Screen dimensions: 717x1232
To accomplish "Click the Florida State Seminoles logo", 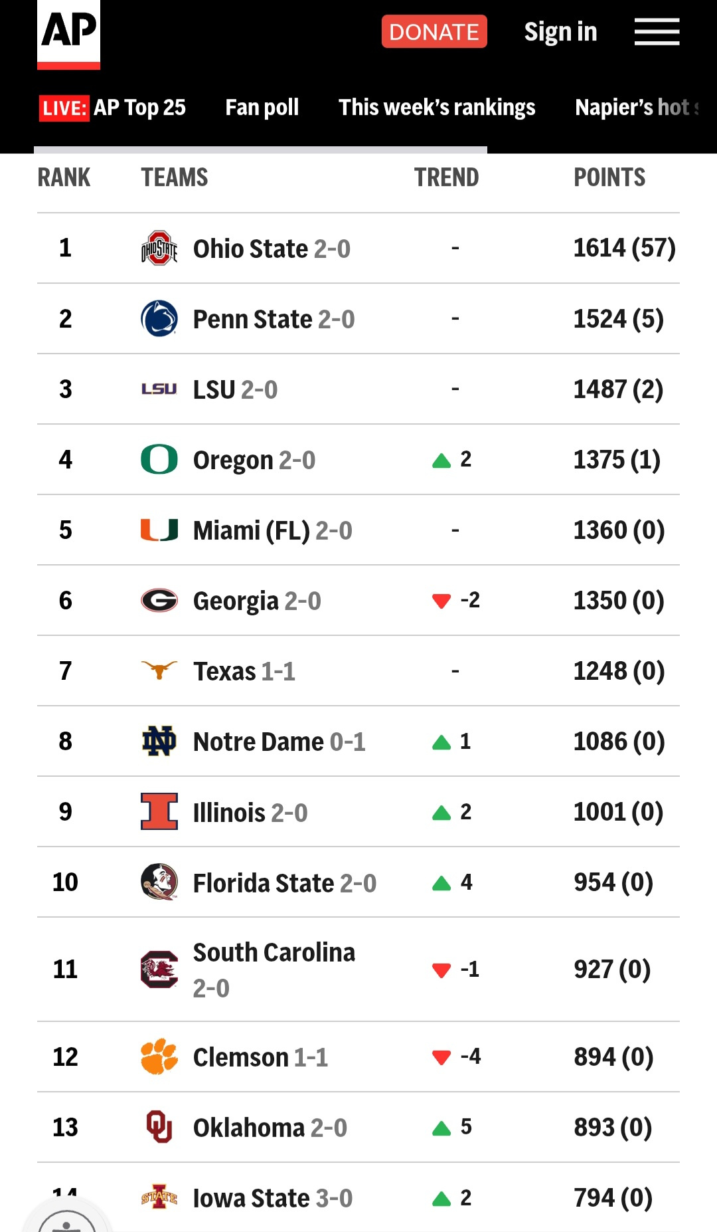I will coord(159,882).
